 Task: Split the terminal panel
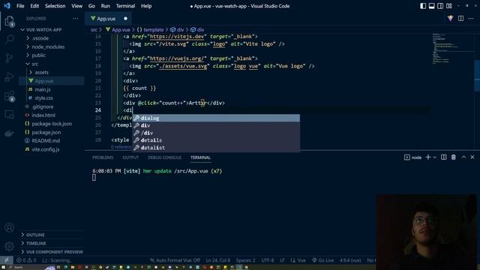click(443, 157)
